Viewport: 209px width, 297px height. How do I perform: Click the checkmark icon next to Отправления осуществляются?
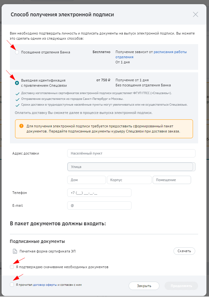pos(17,100)
